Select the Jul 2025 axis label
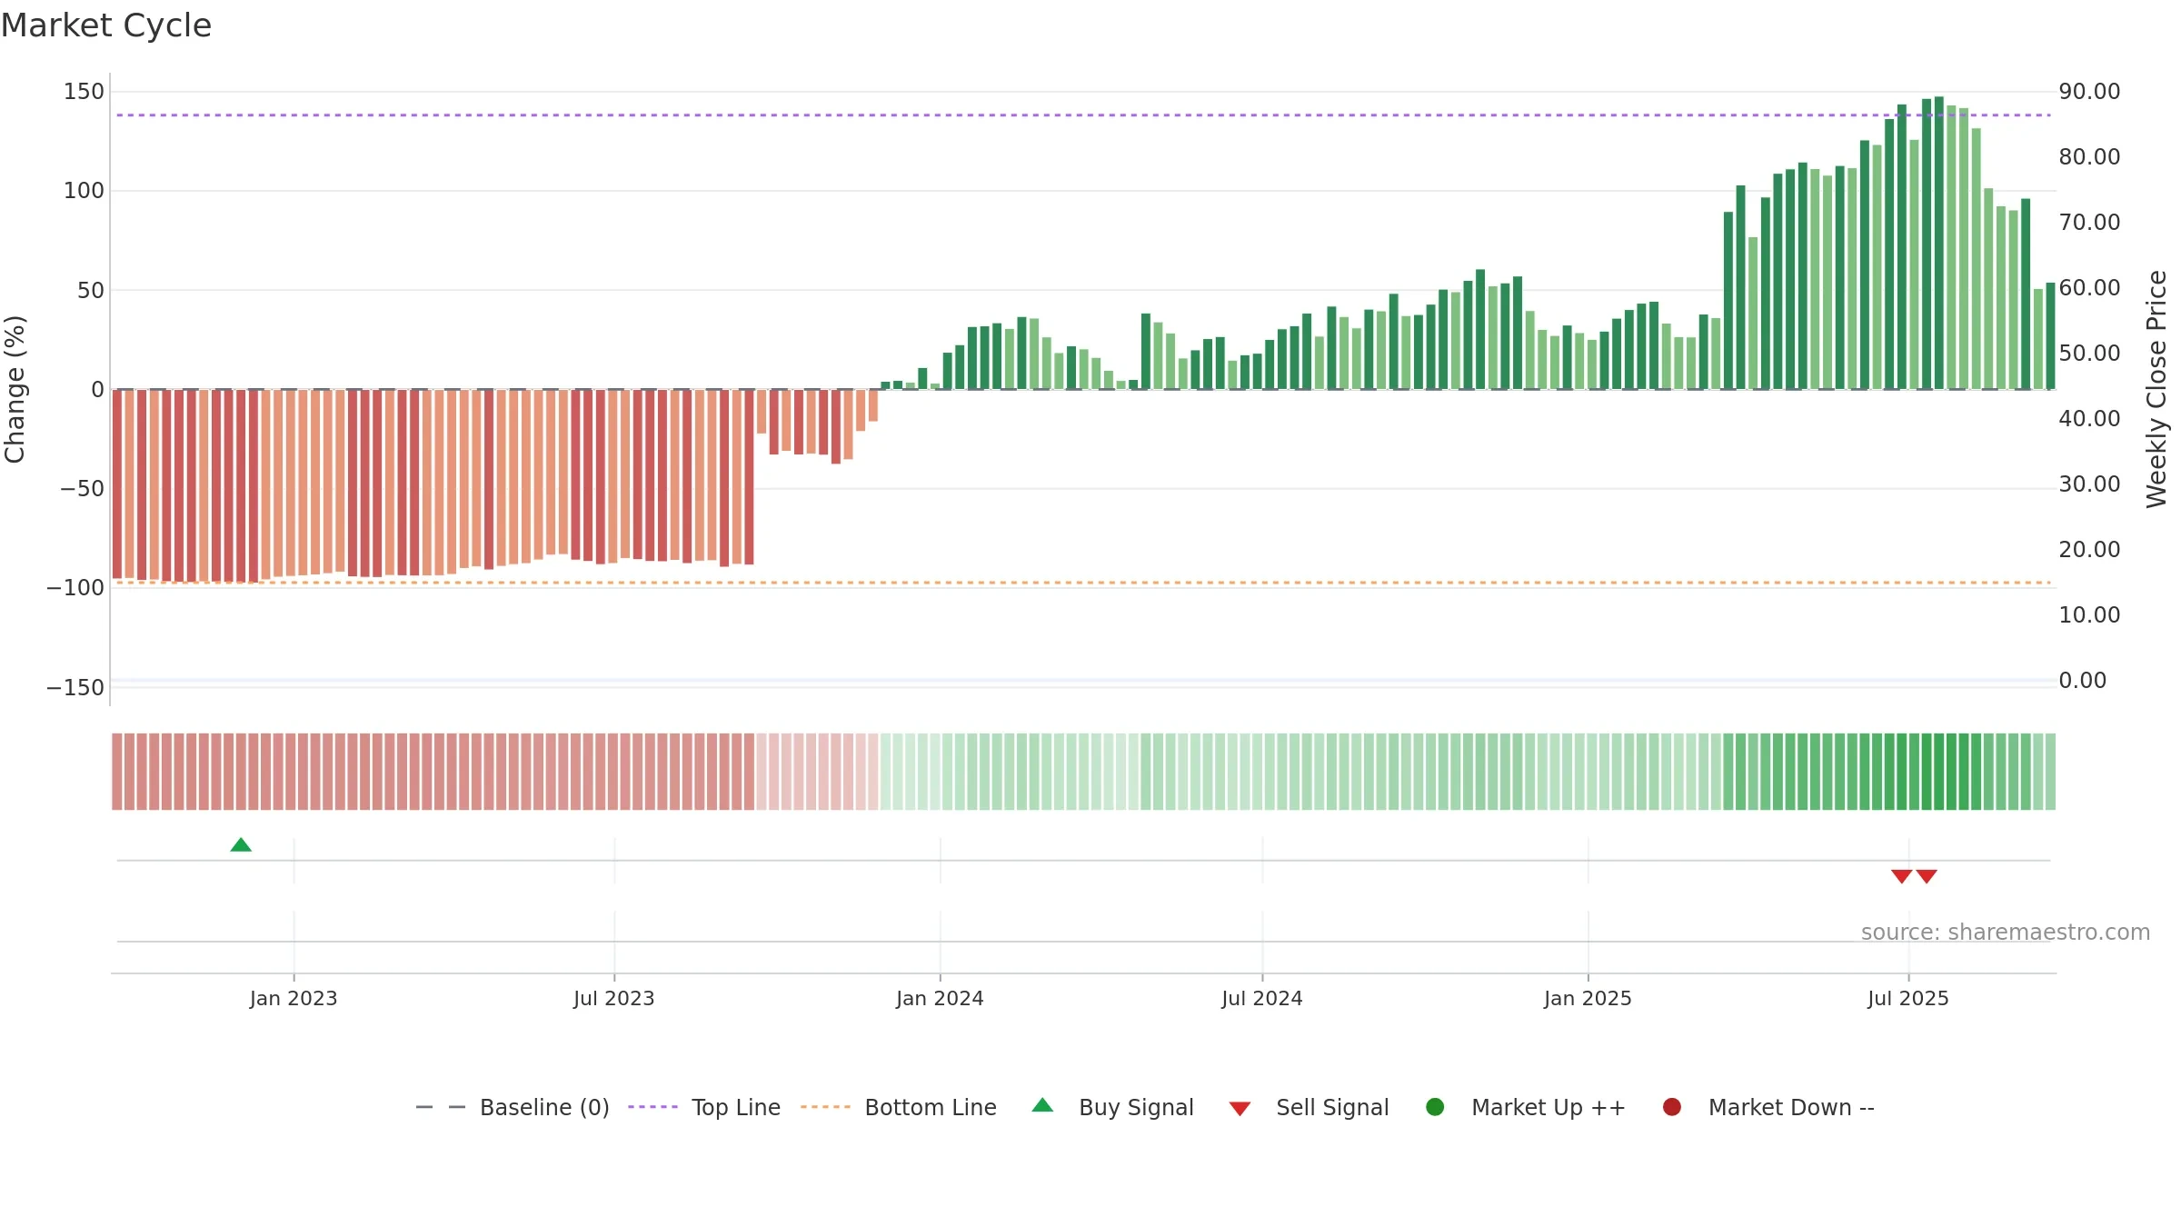2181x1227 pixels. 1908,999
